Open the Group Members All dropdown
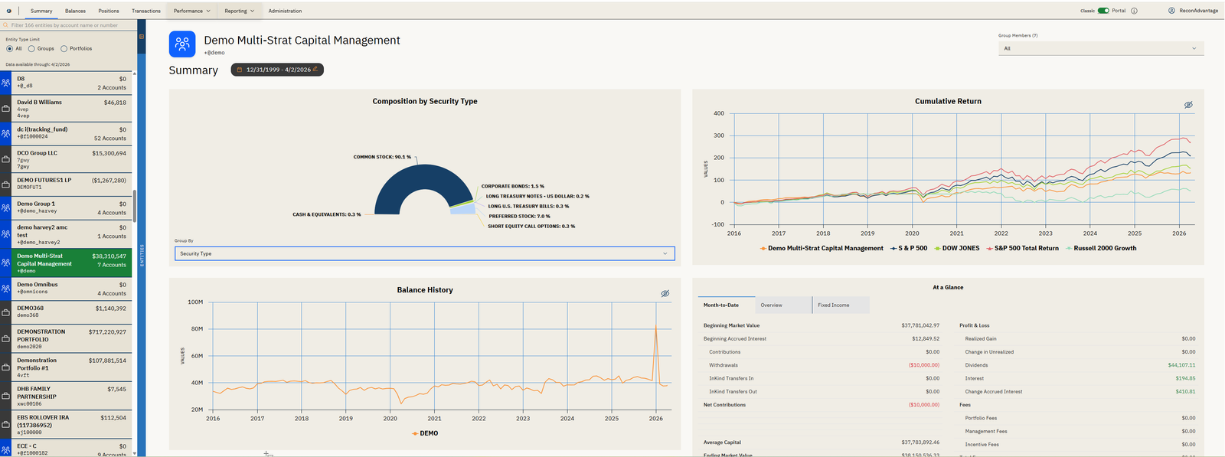The image size is (1225, 457). tap(1100, 48)
